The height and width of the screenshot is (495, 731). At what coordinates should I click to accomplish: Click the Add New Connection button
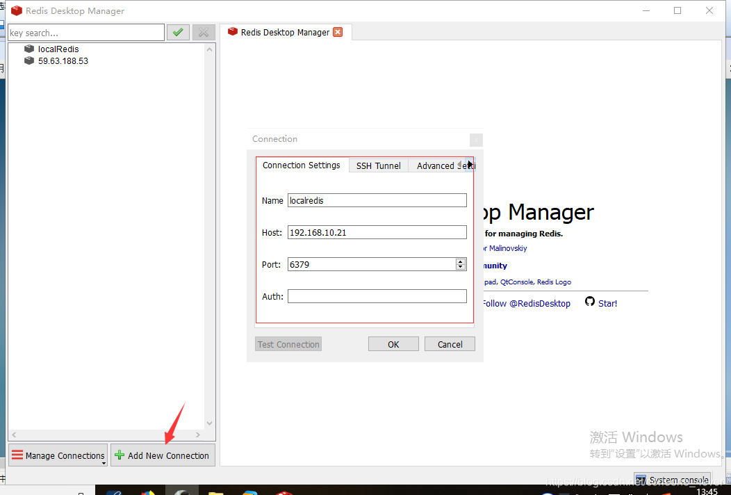click(x=163, y=455)
